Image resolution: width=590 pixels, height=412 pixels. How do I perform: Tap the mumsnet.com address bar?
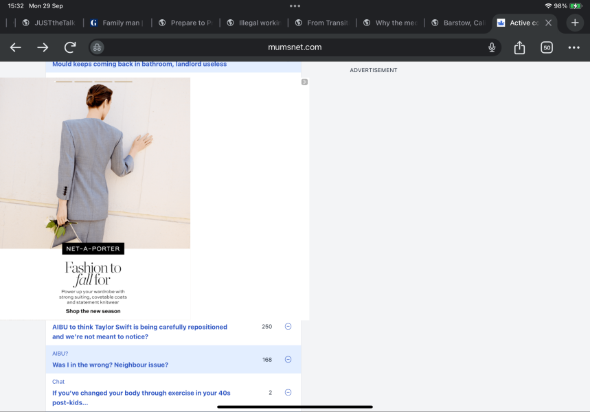(295, 47)
